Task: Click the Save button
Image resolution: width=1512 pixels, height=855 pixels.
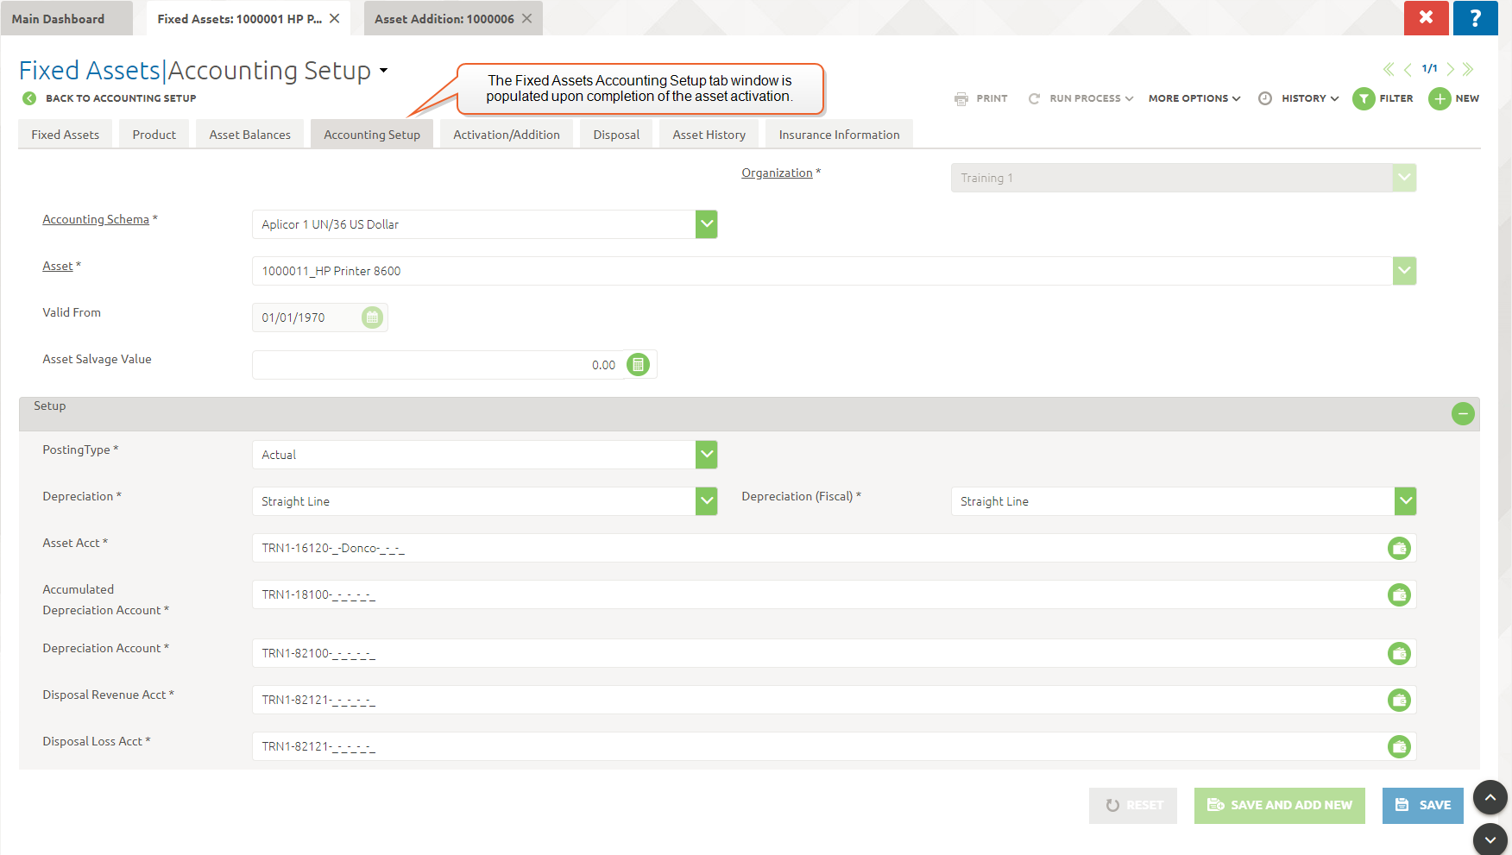Action: [x=1422, y=806]
